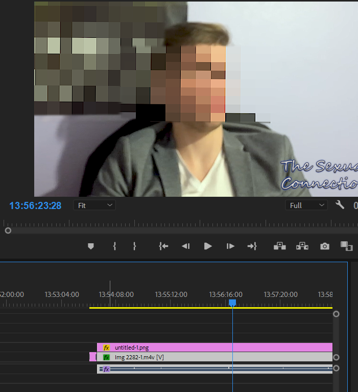Click the Mark In bracket icon
This screenshot has height=392, width=358.
[114, 246]
